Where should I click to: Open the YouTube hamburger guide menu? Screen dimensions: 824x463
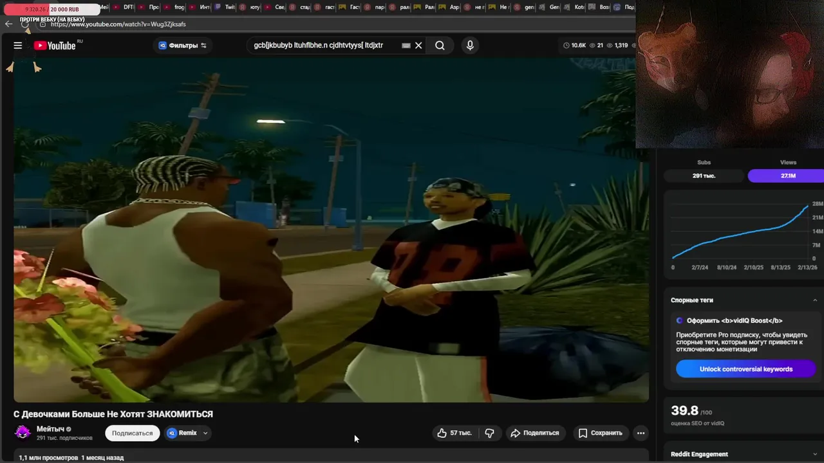[x=18, y=46]
